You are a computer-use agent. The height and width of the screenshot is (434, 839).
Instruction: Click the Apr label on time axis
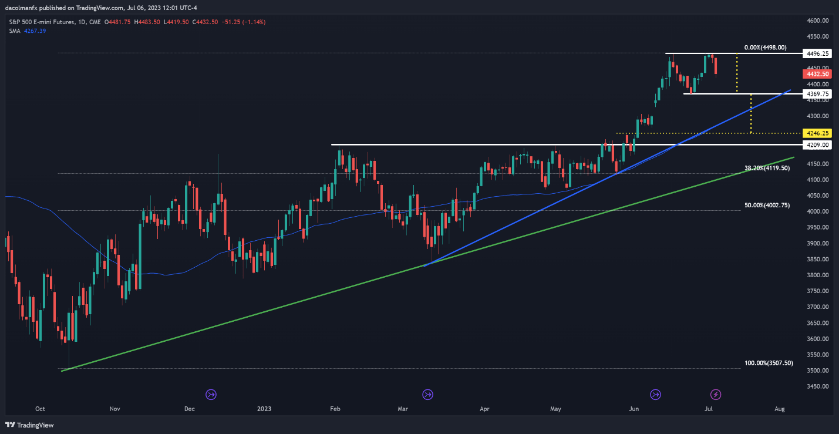(484, 408)
